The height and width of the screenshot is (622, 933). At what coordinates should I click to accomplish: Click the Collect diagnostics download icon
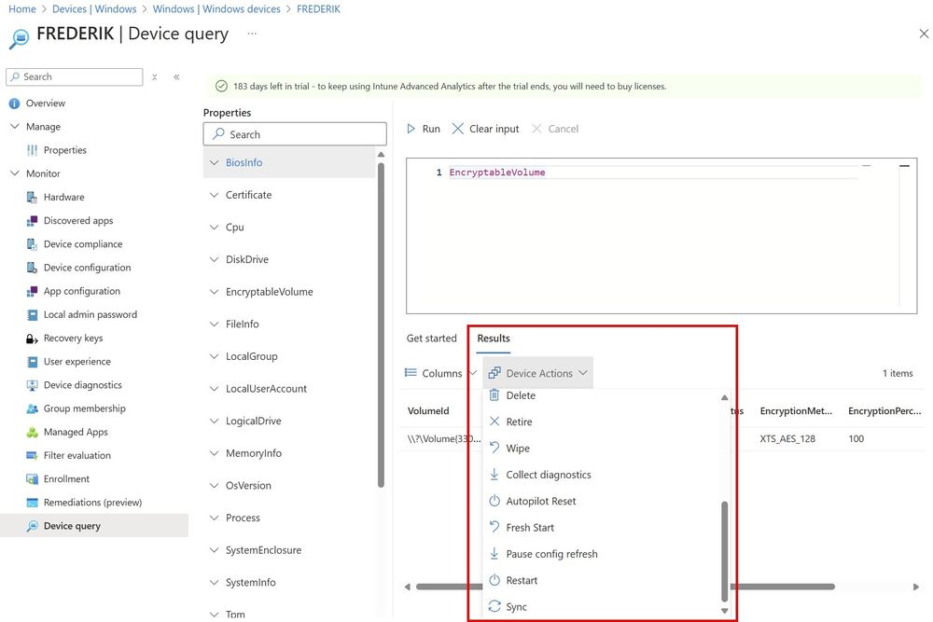tap(494, 475)
